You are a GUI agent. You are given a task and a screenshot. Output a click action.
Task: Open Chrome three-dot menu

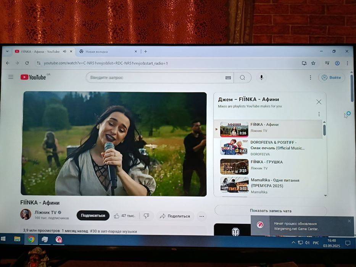(x=347, y=63)
